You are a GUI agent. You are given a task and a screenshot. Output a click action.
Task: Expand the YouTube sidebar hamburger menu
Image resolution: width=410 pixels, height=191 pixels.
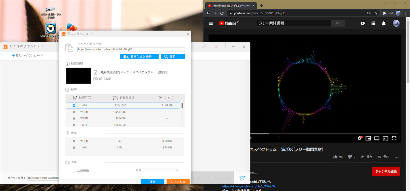click(x=211, y=23)
